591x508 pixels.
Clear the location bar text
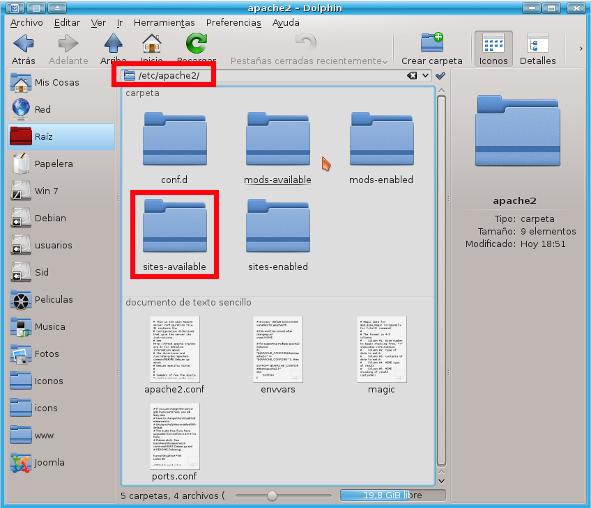(x=413, y=76)
